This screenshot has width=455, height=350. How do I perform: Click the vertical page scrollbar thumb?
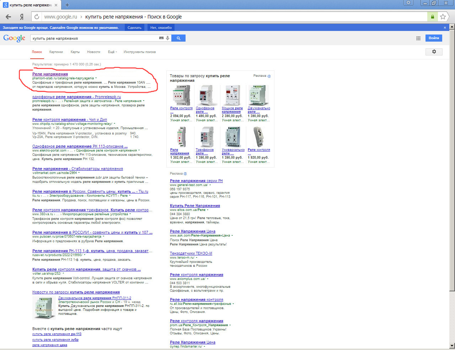click(452, 160)
